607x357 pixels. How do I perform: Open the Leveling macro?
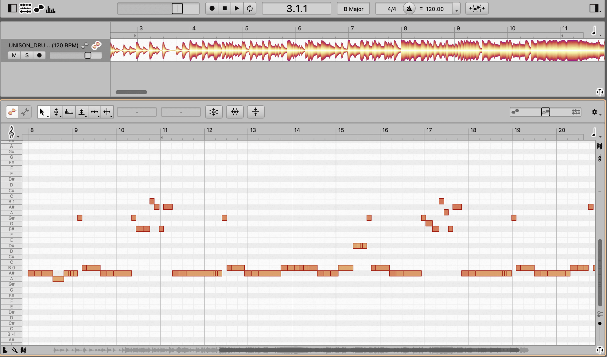[x=255, y=112]
